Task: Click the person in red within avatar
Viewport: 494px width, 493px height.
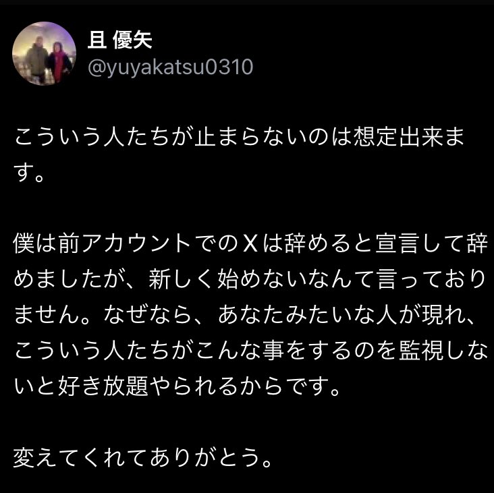Action: tap(59, 61)
